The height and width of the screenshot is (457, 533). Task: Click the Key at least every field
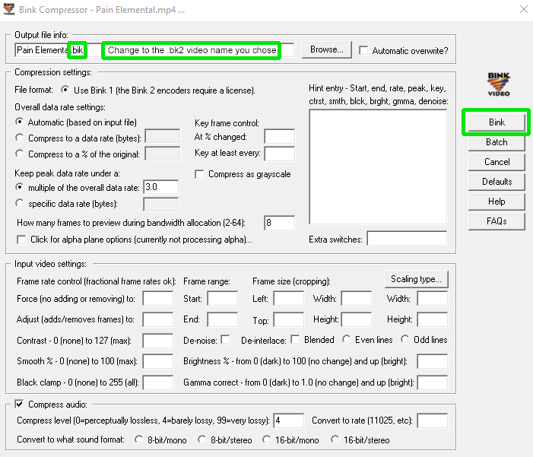click(x=279, y=154)
